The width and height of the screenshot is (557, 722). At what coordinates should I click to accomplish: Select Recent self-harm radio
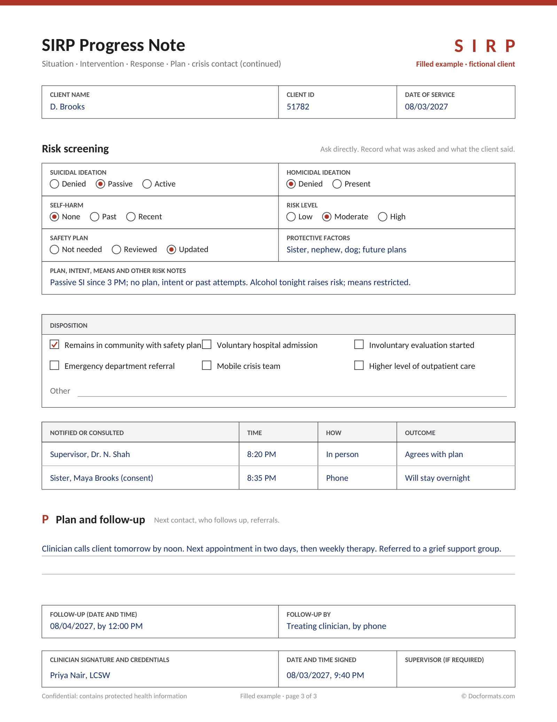tap(131, 216)
